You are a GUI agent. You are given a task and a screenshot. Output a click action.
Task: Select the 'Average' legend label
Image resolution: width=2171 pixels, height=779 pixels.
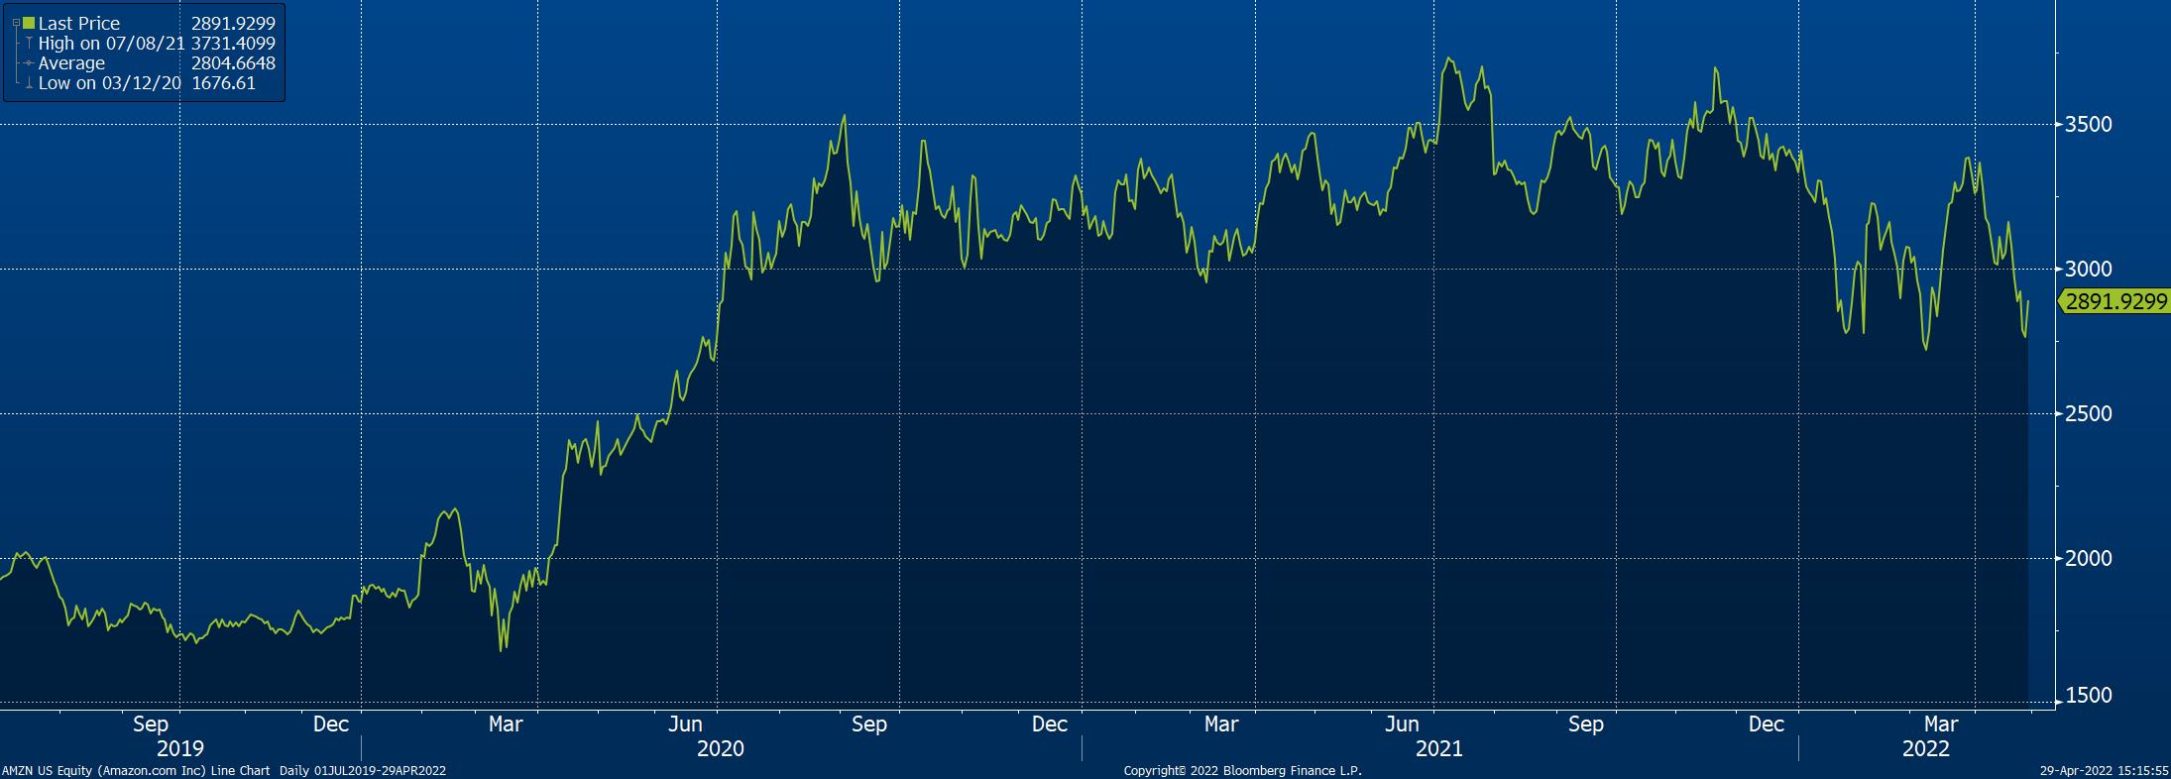[71, 63]
